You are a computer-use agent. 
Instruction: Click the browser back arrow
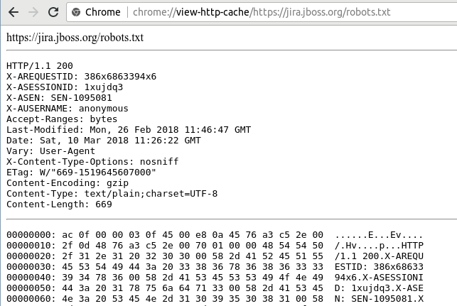coord(14,12)
